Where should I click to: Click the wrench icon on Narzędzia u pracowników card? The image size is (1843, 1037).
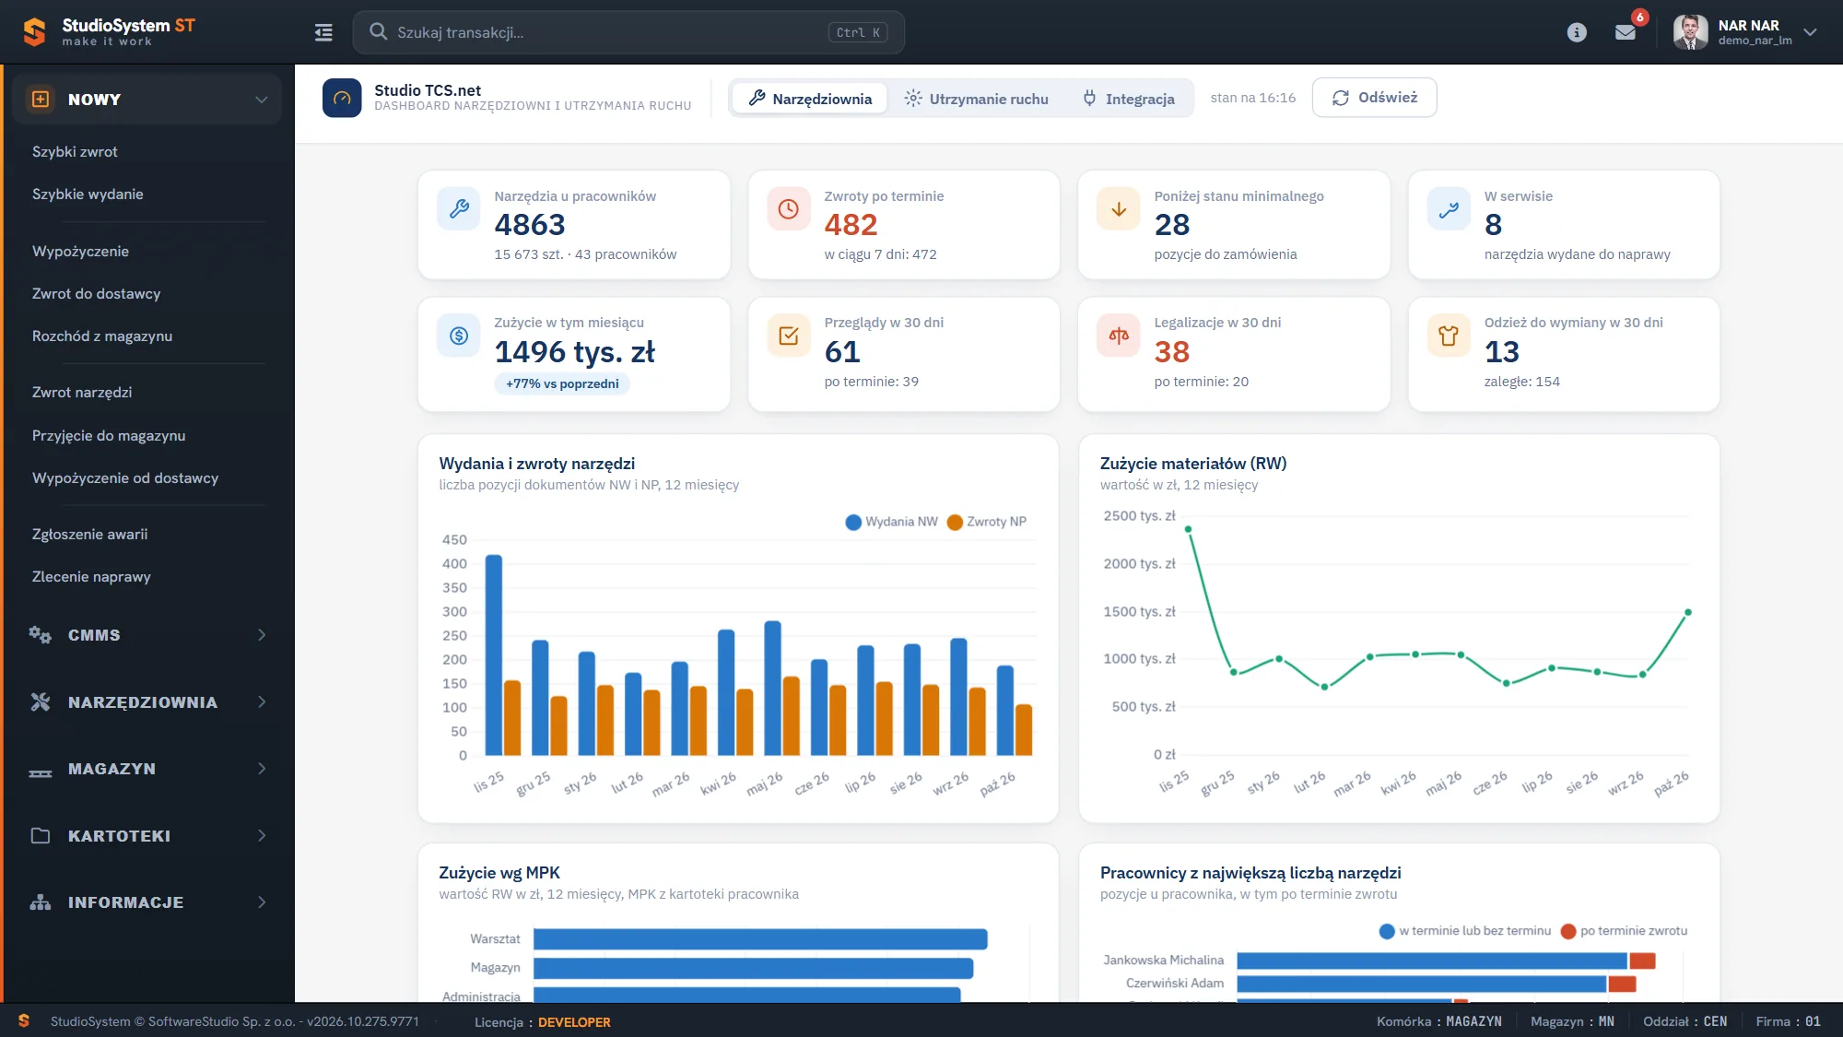(459, 209)
